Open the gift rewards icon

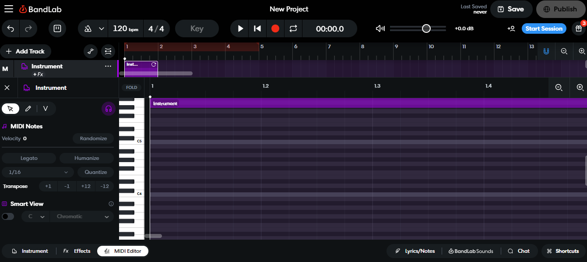coord(579,28)
